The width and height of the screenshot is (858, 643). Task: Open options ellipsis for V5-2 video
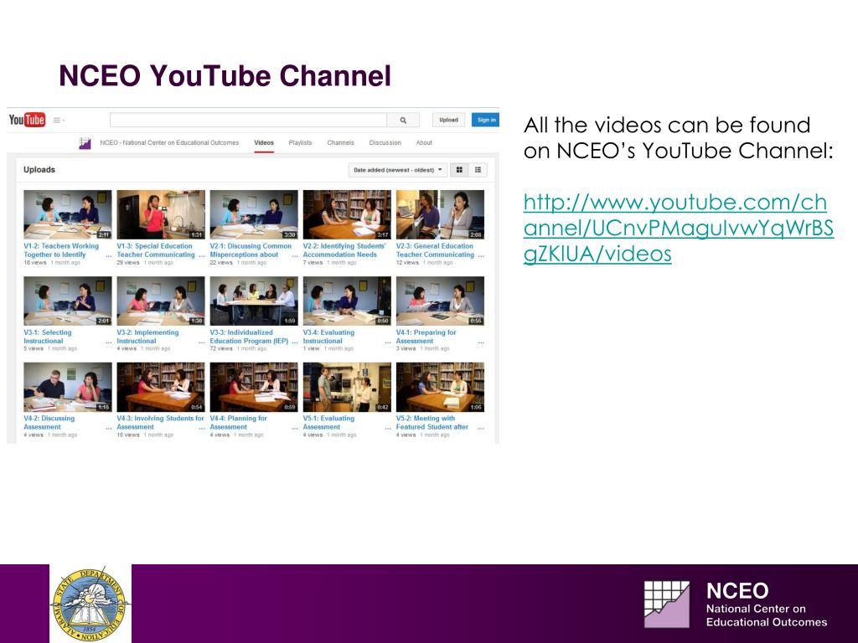tap(481, 428)
